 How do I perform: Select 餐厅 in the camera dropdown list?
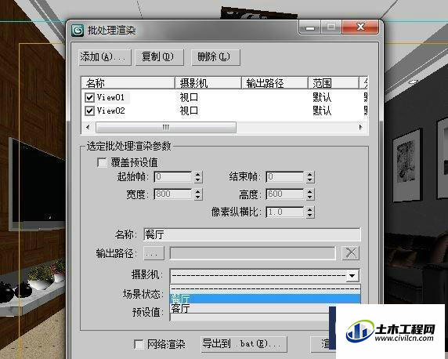pos(265,299)
